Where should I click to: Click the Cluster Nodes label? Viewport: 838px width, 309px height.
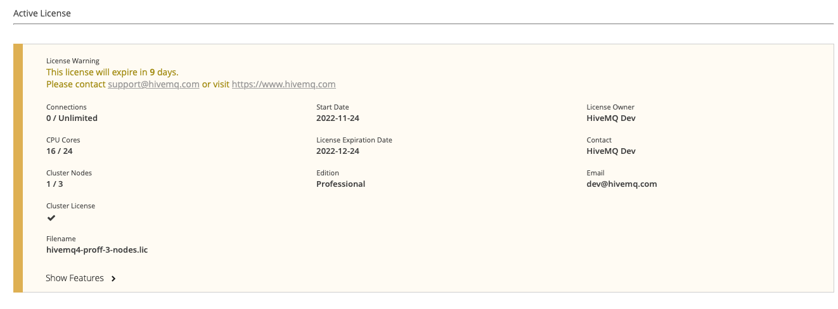[x=69, y=173]
